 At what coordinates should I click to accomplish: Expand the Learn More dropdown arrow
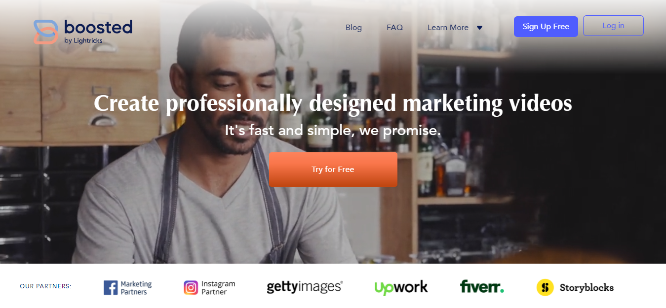pos(479,28)
